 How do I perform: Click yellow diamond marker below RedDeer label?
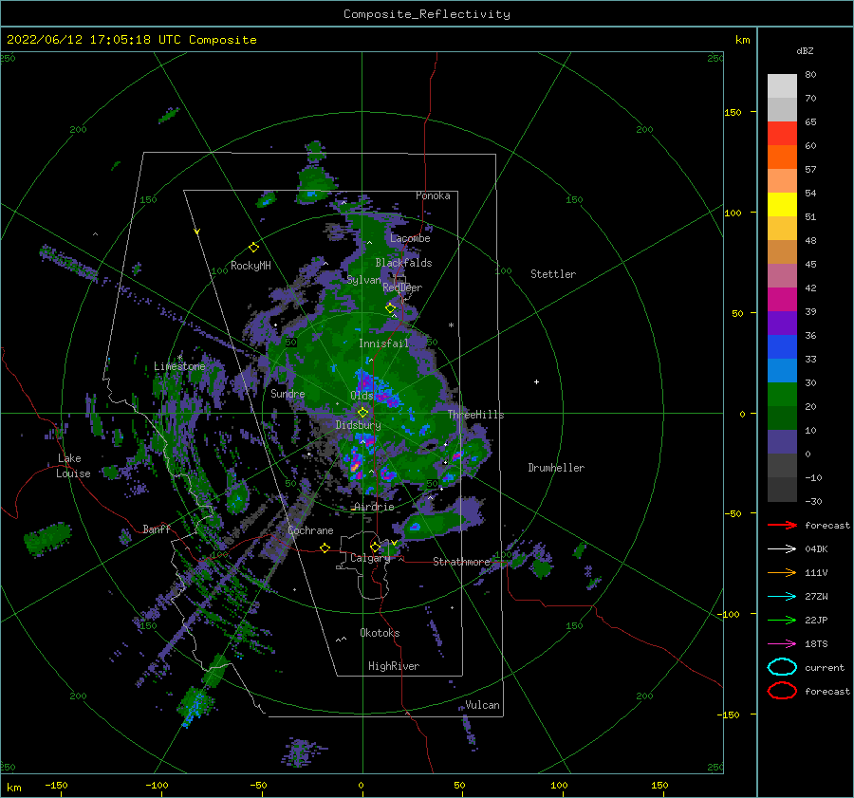pos(390,308)
